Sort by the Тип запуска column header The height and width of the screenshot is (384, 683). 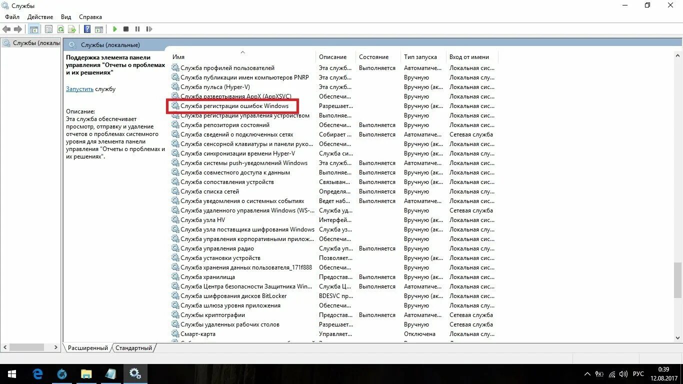[x=423, y=56]
